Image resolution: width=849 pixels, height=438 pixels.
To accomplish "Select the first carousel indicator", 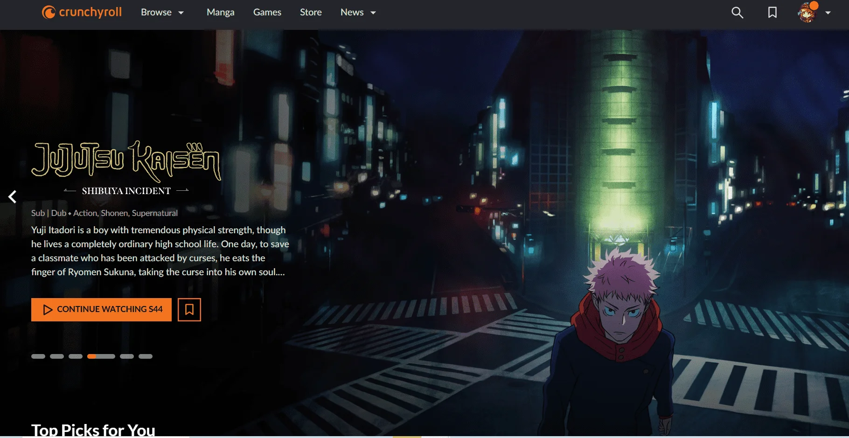I will click(x=38, y=356).
